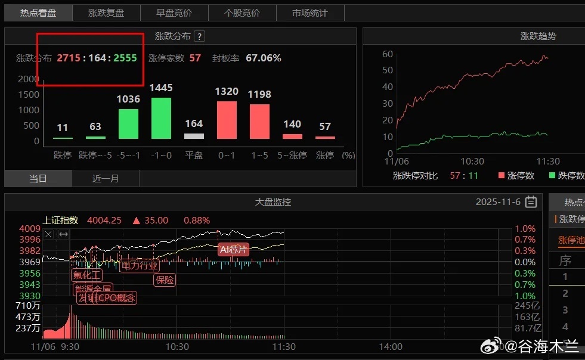Viewport: 585px width, 360px height.
Task: Click the 1445 green bar for -1~0
Action: click(x=161, y=118)
